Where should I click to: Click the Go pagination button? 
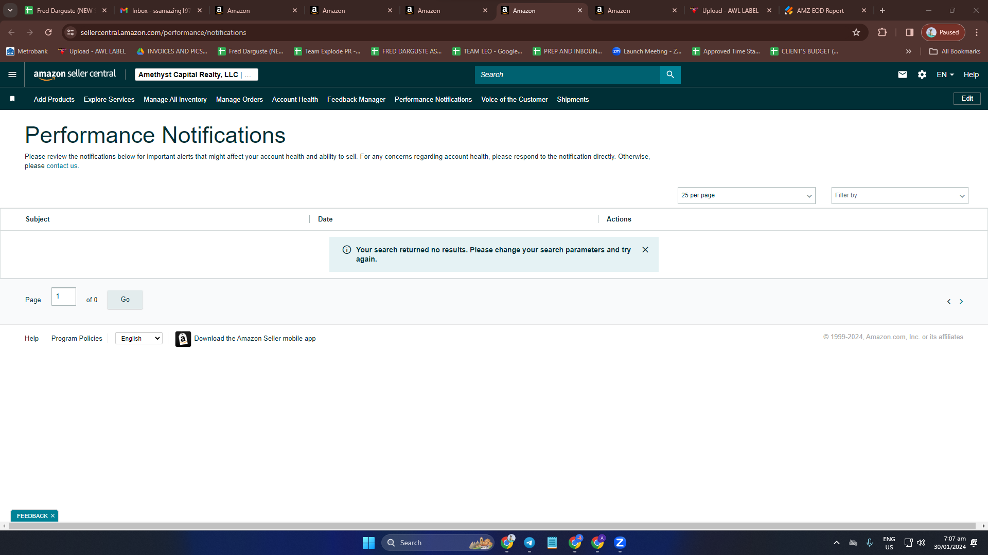click(x=125, y=300)
